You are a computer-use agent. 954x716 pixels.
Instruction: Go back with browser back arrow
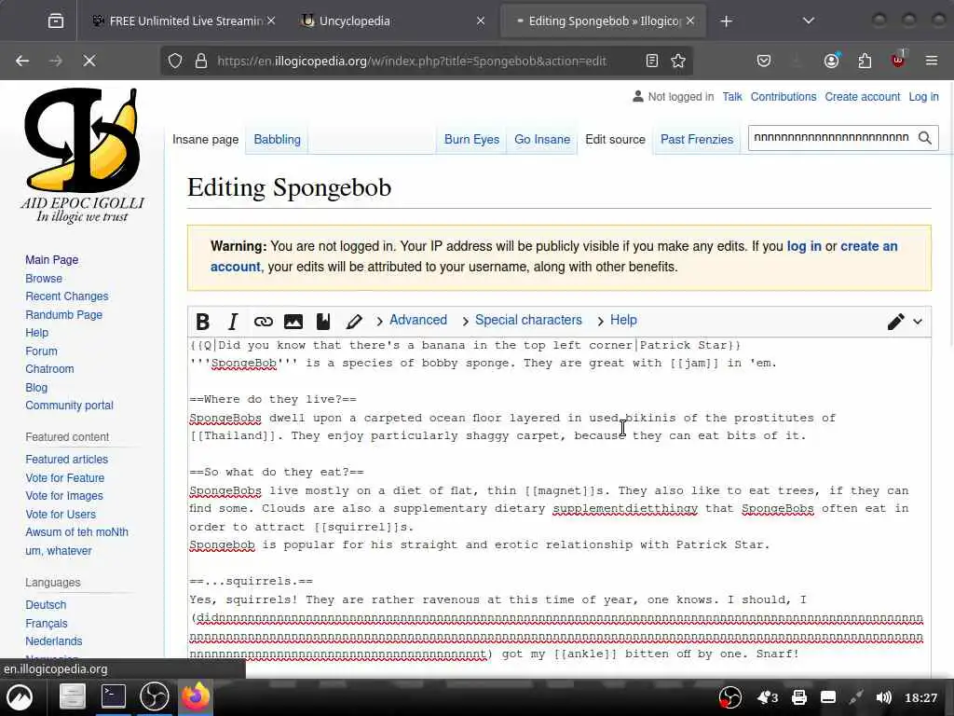pyautogui.click(x=22, y=61)
